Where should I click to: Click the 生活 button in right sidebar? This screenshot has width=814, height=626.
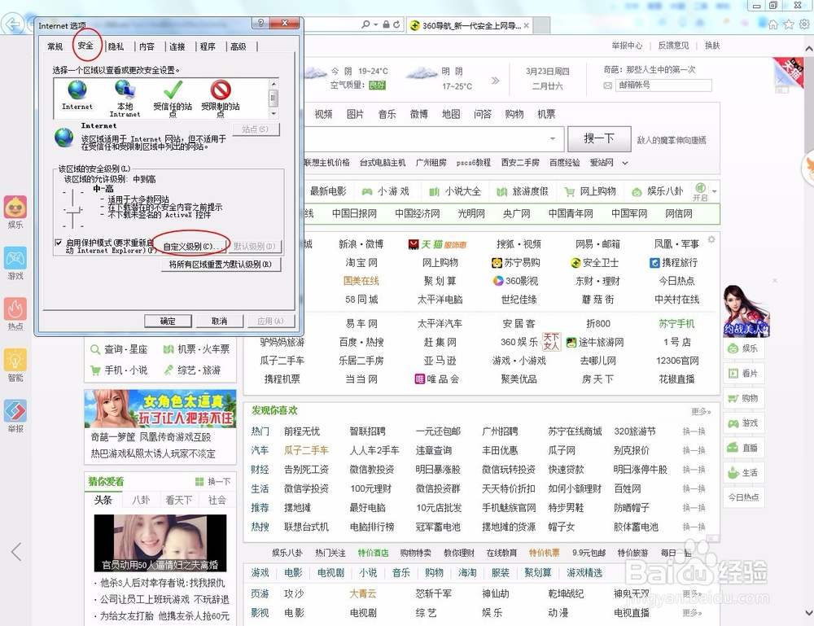tap(743, 473)
